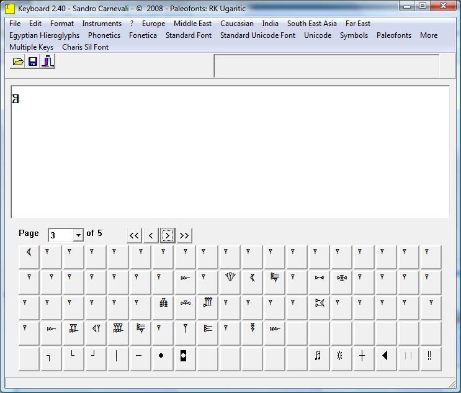Save document with the floppy disk icon
The image size is (461, 393).
[x=33, y=61]
